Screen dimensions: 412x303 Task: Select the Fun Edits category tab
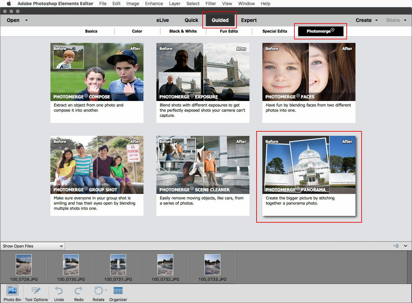(x=229, y=31)
